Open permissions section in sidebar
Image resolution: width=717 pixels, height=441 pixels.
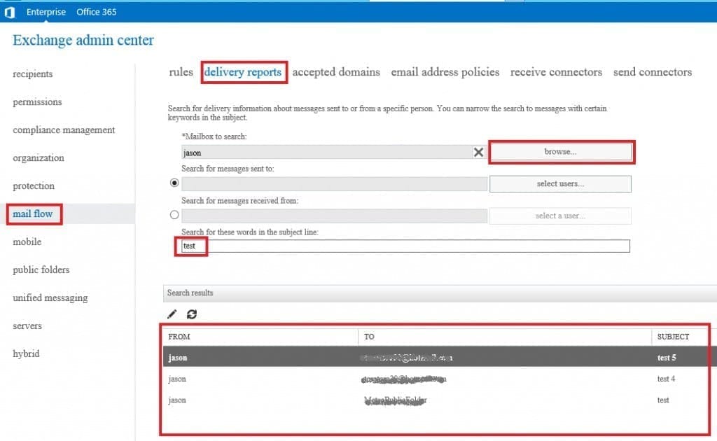pos(37,102)
